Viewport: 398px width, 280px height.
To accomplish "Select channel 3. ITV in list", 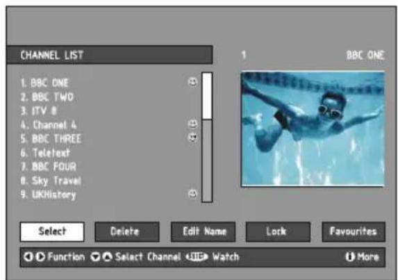I will (39, 111).
